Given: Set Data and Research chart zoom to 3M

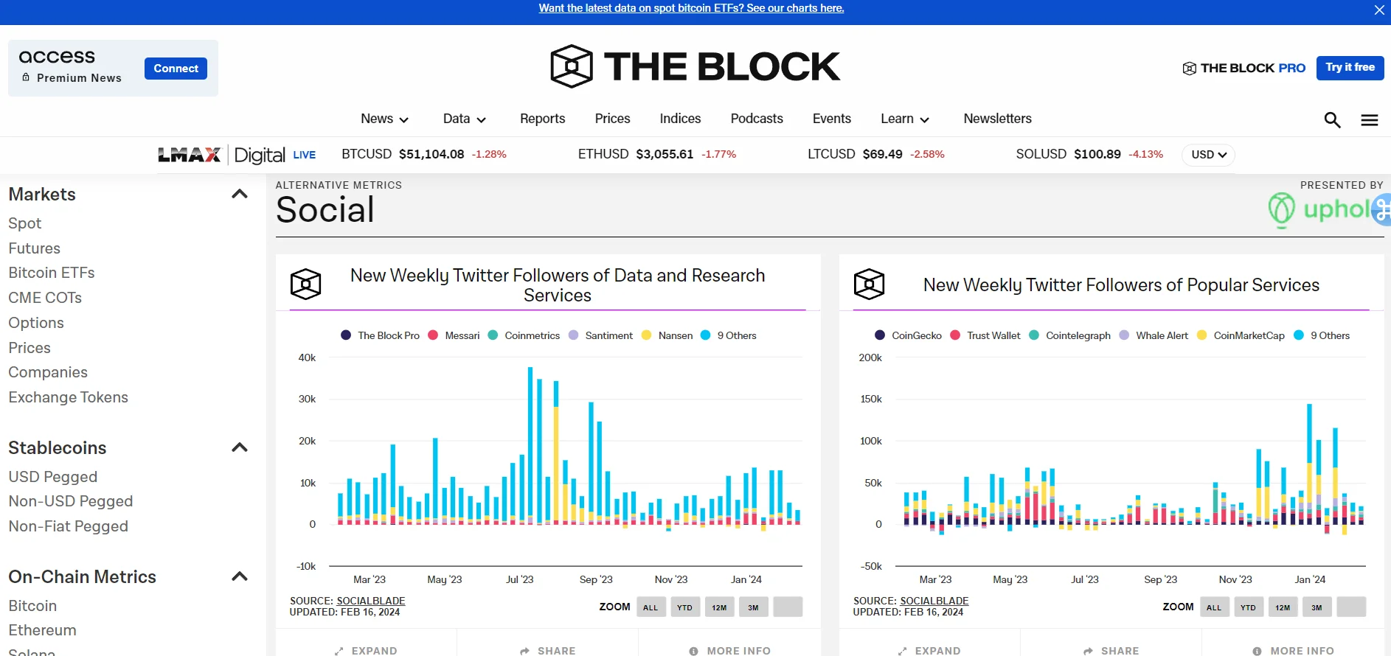Looking at the screenshot, I should [753, 607].
